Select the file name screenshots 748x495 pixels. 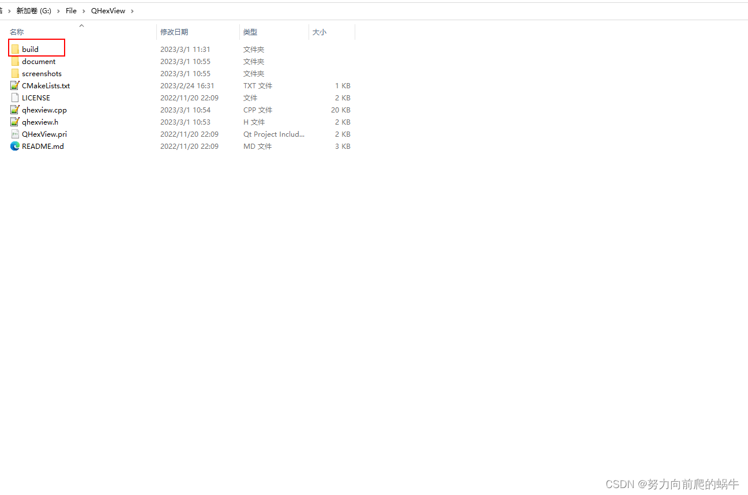click(42, 73)
